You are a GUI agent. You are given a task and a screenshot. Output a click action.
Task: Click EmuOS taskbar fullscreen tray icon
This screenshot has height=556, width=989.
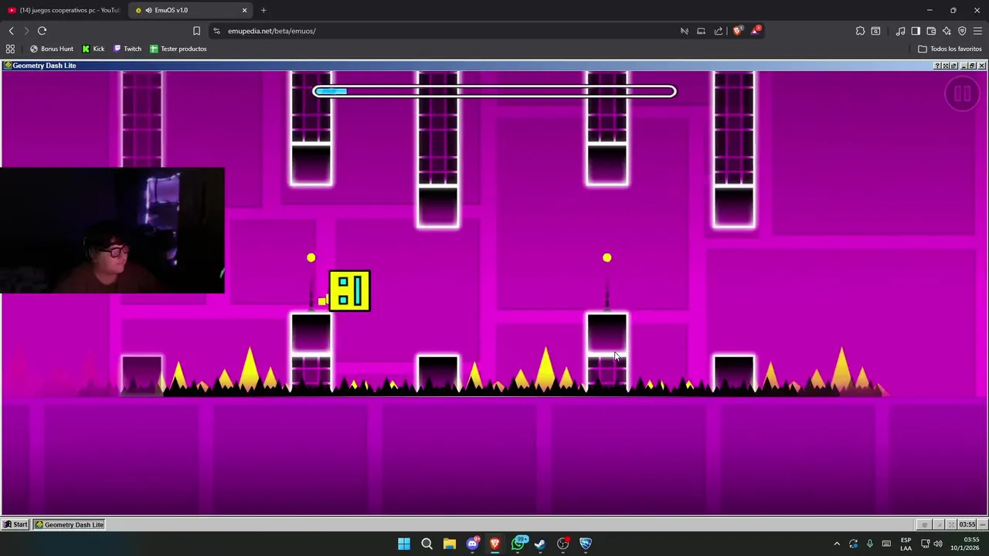[x=951, y=524]
